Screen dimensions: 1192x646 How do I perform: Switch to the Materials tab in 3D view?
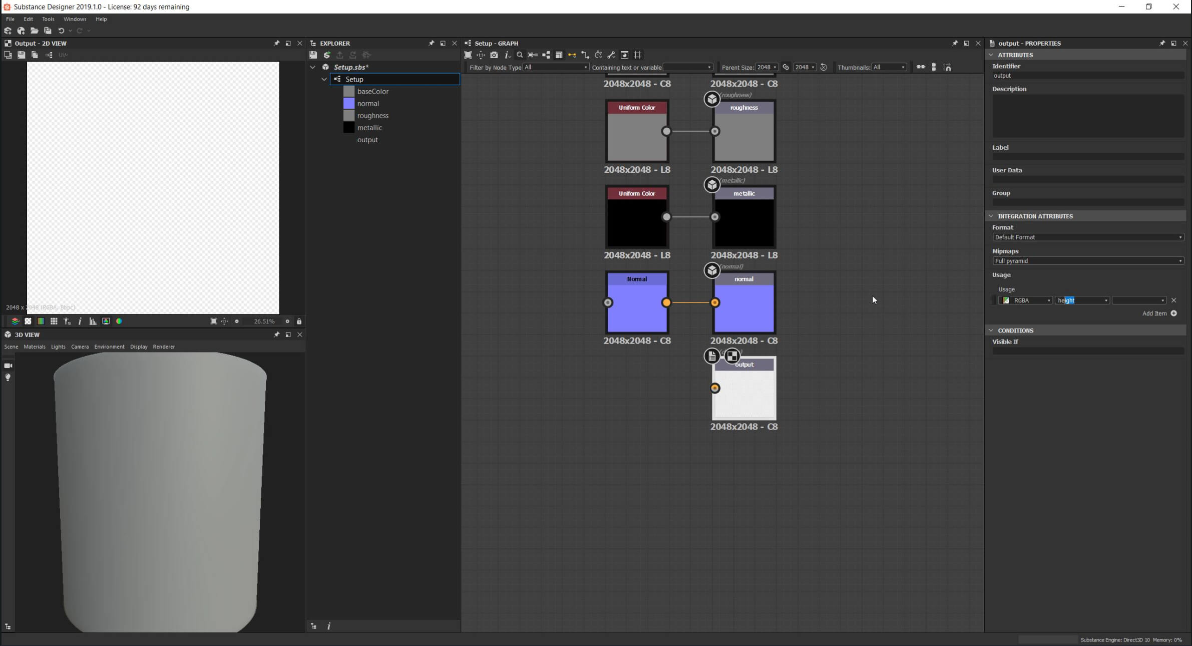pos(35,346)
